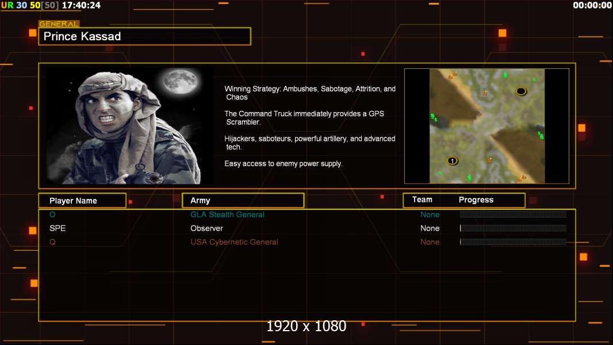Click the 00:00:00 timer at top right
The height and width of the screenshot is (345, 613).
point(592,5)
